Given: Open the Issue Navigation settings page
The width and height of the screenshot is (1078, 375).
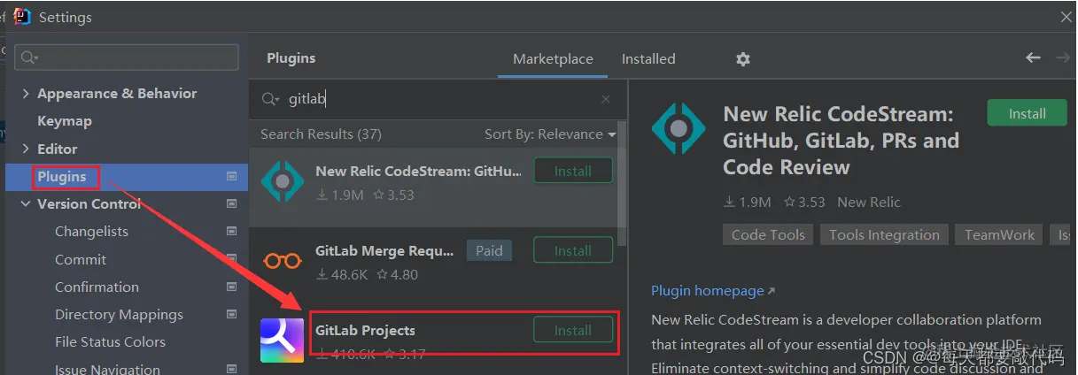Looking at the screenshot, I should pos(107,369).
